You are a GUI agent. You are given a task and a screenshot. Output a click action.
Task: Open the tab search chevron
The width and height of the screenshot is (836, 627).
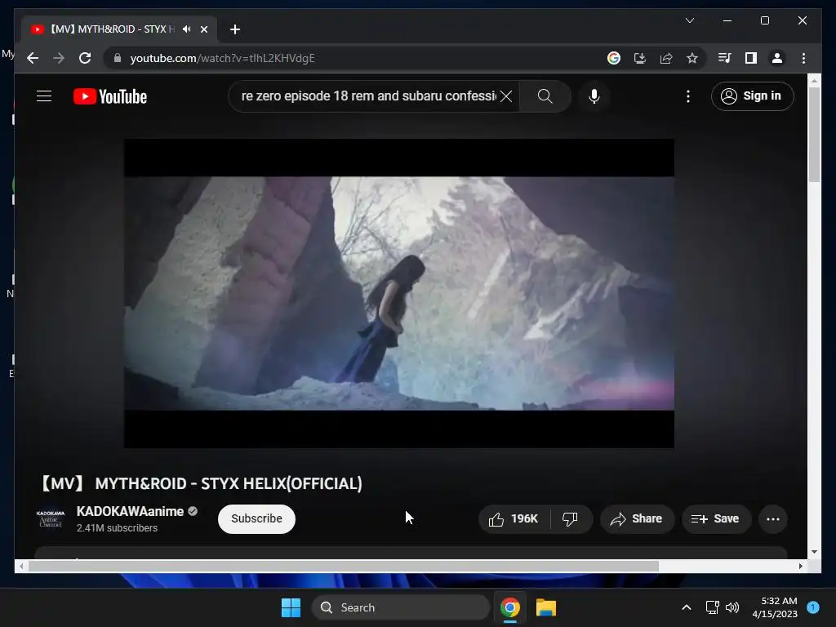point(689,20)
